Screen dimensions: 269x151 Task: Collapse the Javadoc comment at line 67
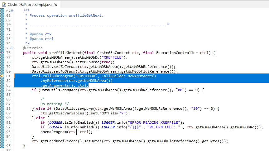coord(12,11)
